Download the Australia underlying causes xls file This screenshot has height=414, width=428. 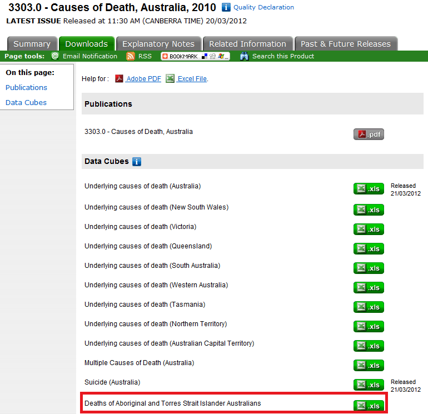click(369, 188)
